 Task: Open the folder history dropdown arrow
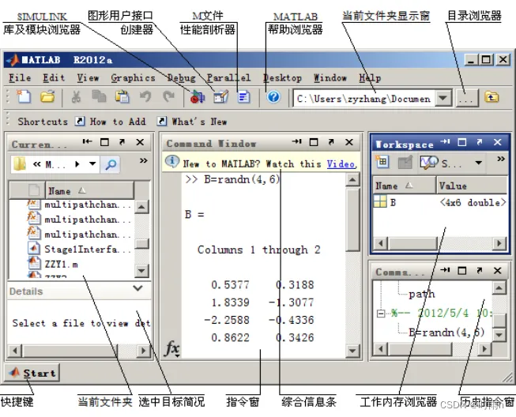92,163
